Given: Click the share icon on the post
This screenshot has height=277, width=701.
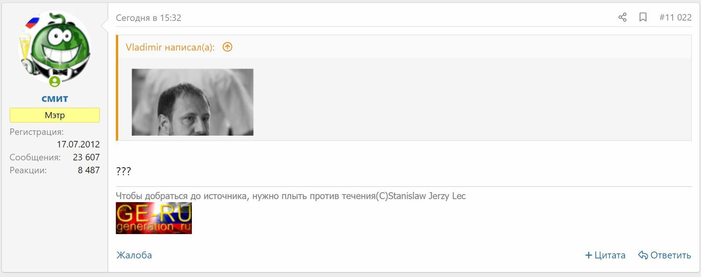Looking at the screenshot, I should [622, 18].
